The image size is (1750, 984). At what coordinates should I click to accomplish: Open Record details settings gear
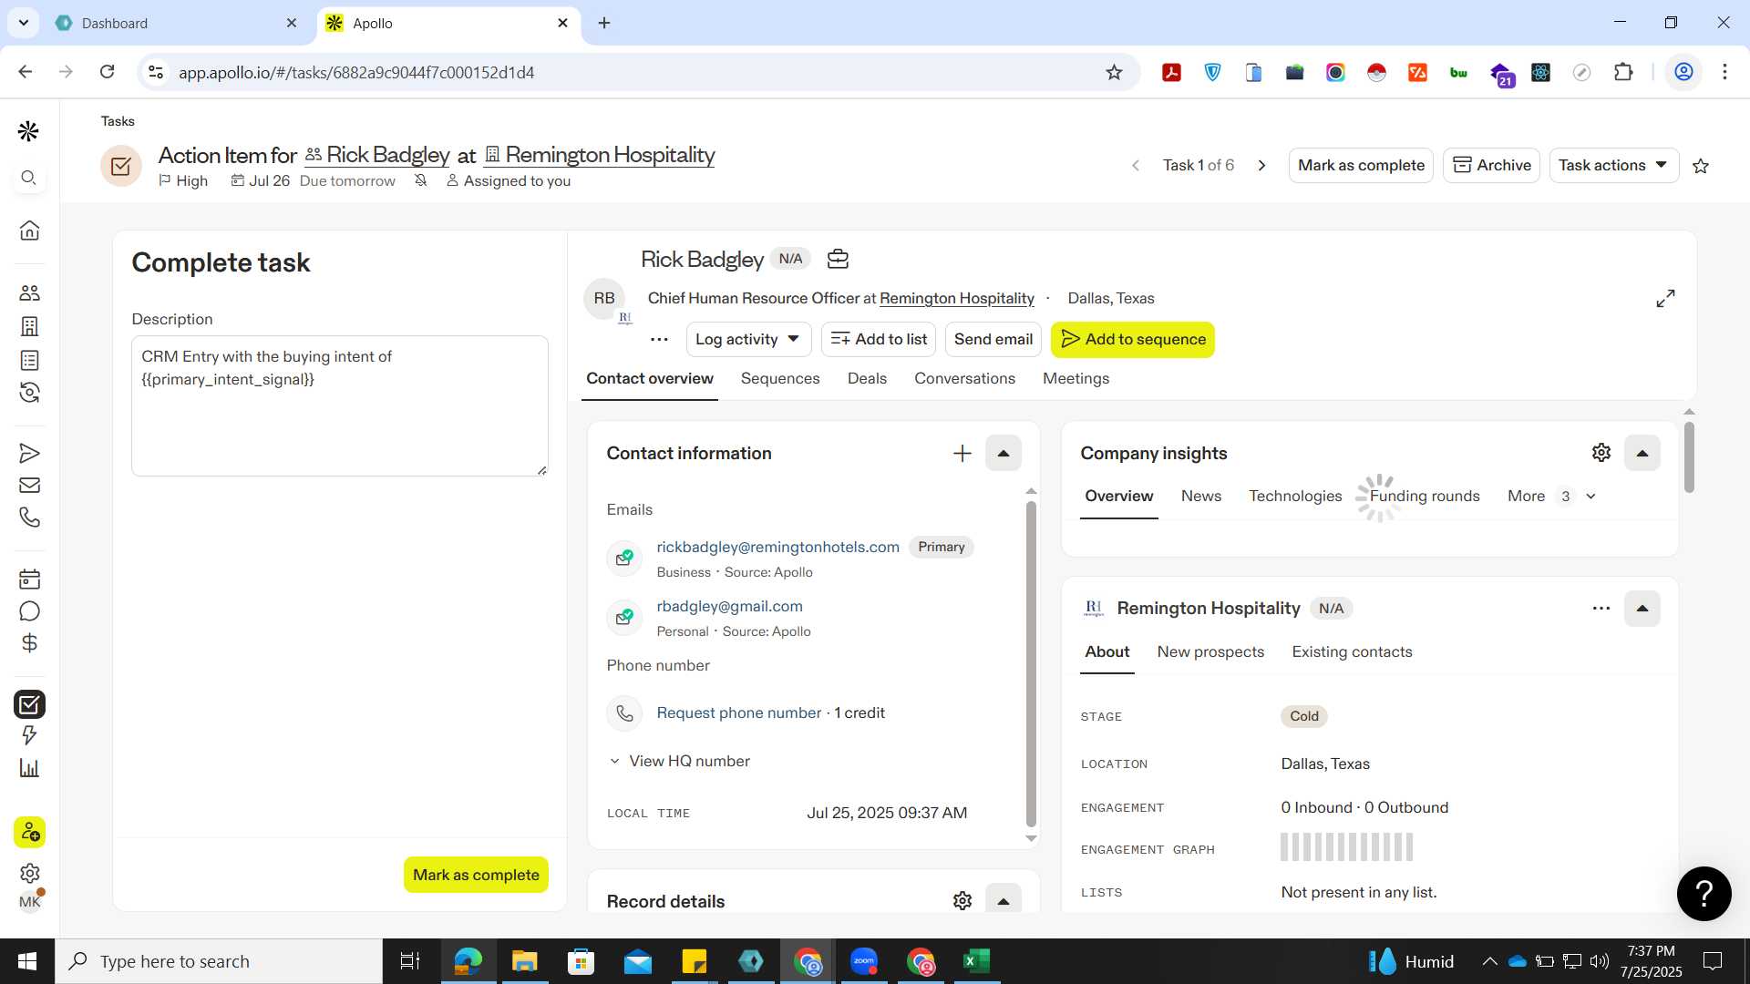coord(962,901)
